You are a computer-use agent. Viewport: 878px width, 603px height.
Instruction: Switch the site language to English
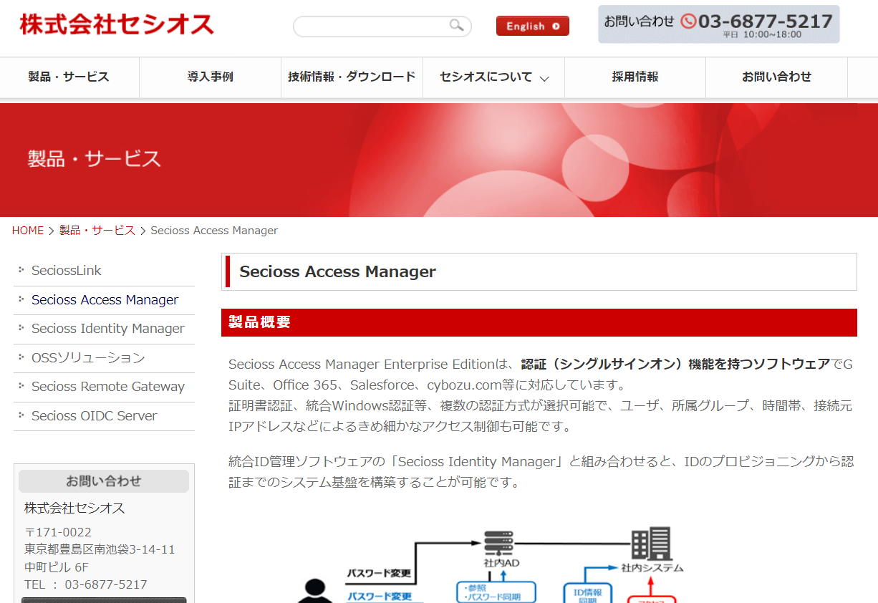tap(532, 26)
